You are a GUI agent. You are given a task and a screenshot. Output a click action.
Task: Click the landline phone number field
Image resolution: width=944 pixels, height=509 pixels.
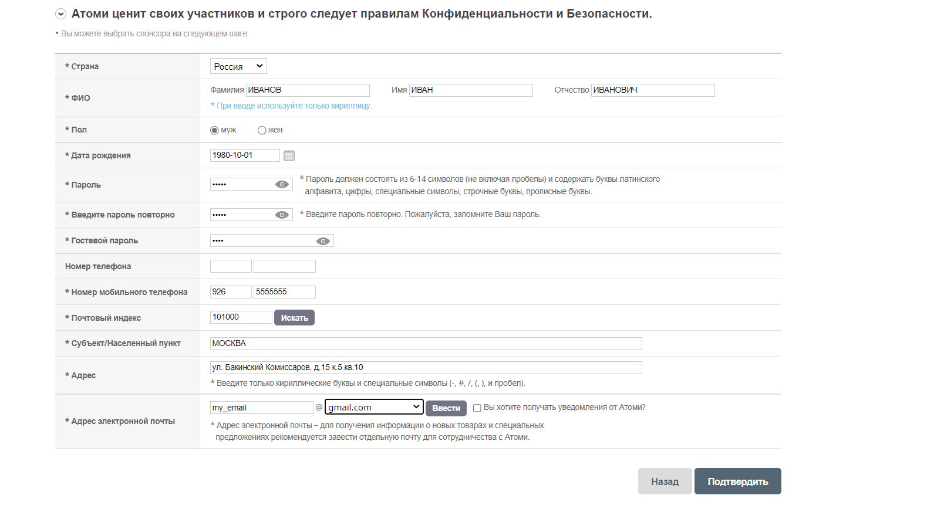click(x=285, y=266)
